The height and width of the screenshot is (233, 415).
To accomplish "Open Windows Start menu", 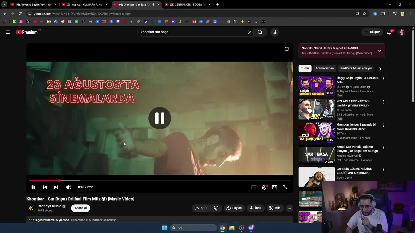I will pyautogui.click(x=164, y=228).
